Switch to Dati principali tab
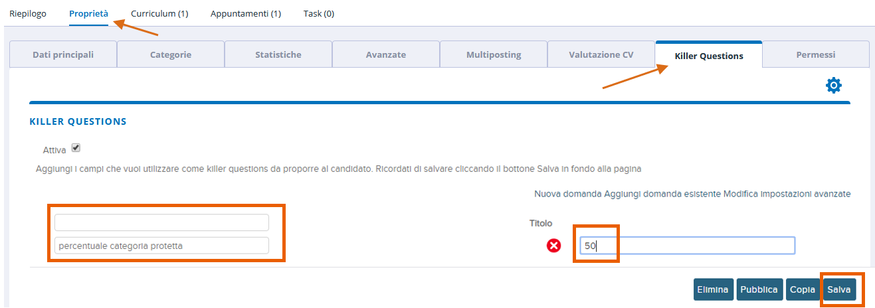875x308 pixels. [x=63, y=54]
